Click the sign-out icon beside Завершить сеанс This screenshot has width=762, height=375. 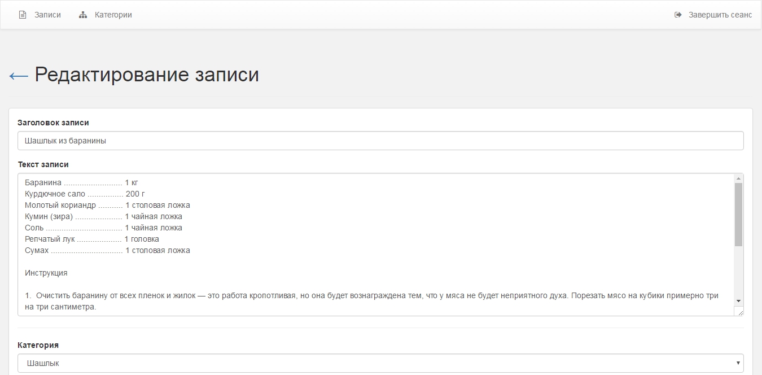[x=678, y=15]
